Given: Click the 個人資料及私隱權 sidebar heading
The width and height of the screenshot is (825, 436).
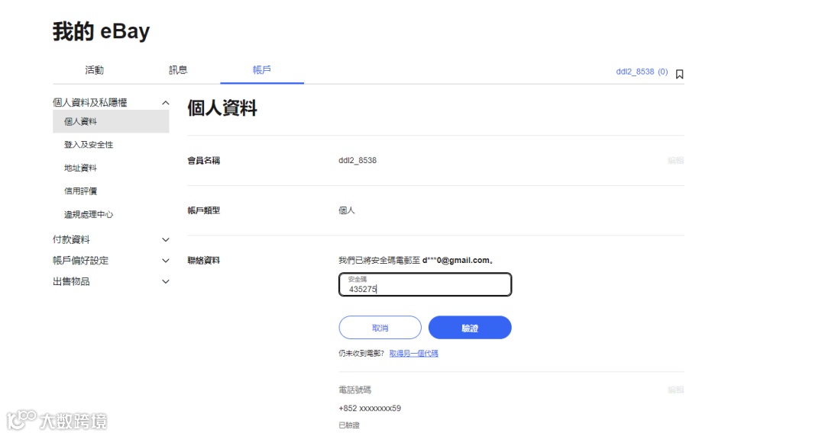Looking at the screenshot, I should tap(90, 102).
